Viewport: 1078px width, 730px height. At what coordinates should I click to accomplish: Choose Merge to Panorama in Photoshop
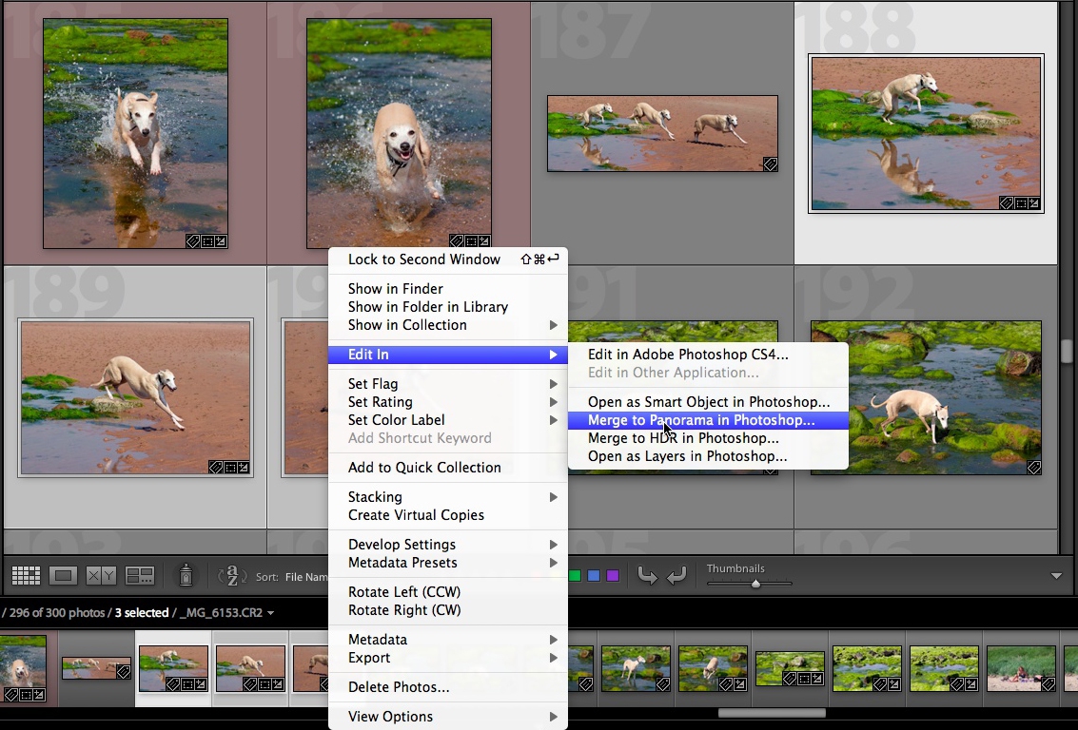pyautogui.click(x=701, y=420)
